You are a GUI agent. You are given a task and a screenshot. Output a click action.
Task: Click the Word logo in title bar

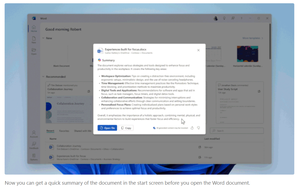point(34,18)
